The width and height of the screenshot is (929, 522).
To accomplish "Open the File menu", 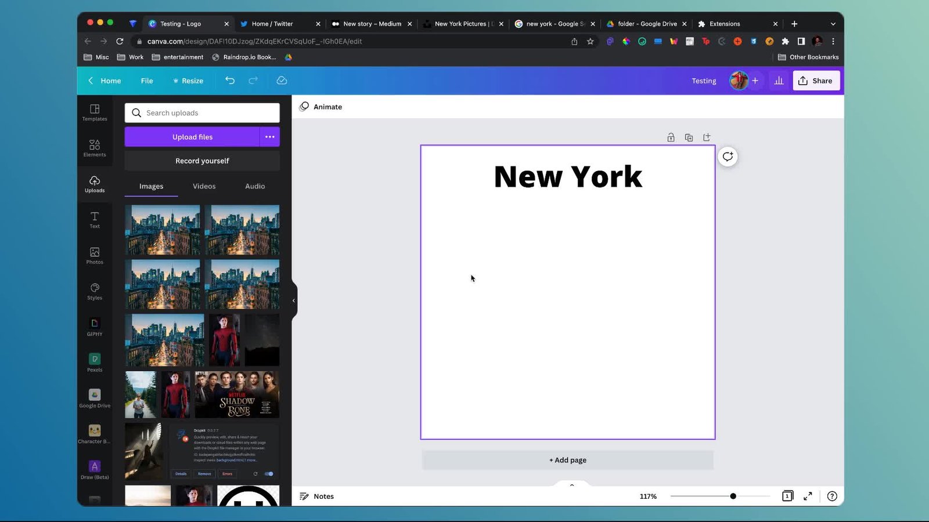I will click(x=147, y=81).
